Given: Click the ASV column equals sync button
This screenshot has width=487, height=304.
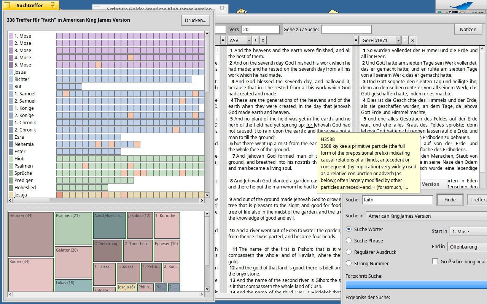Looking at the screenshot, I should [x=223, y=40].
